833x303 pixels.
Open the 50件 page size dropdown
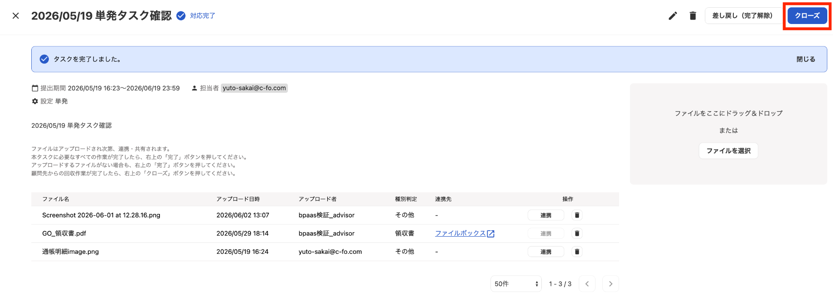[x=516, y=284]
